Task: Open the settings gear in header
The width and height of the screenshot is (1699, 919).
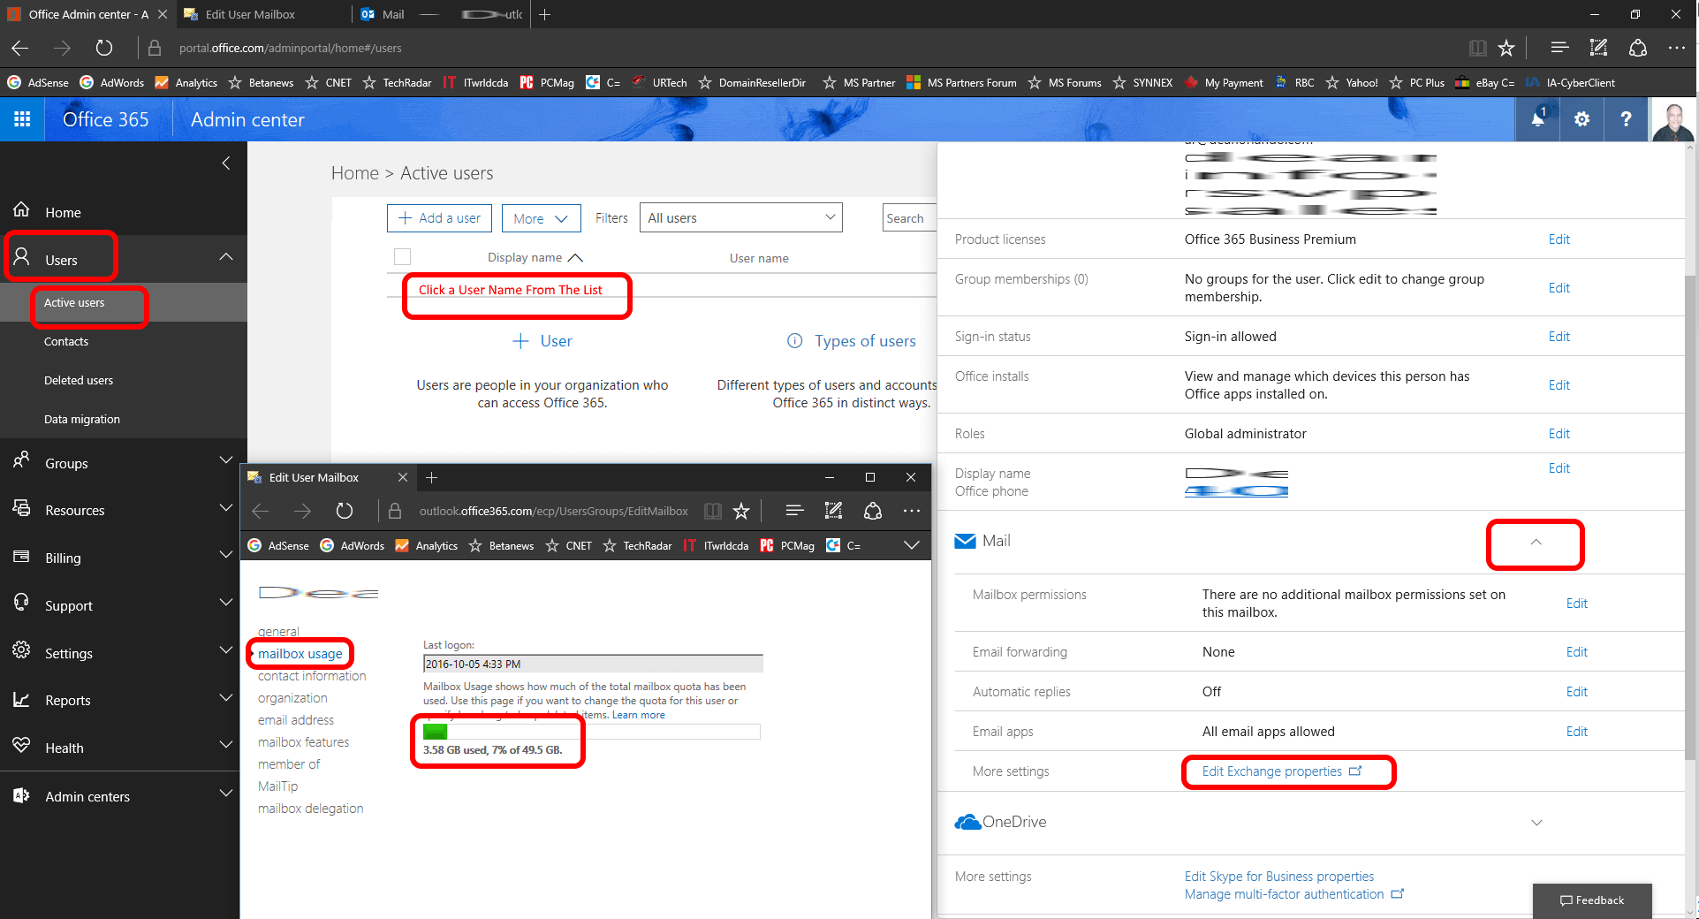Action: [1581, 119]
